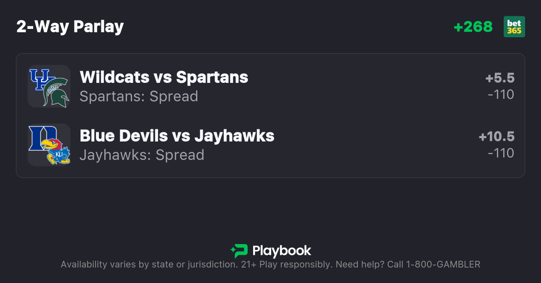Click the +10.5 spread value
541x283 pixels.
click(x=497, y=136)
